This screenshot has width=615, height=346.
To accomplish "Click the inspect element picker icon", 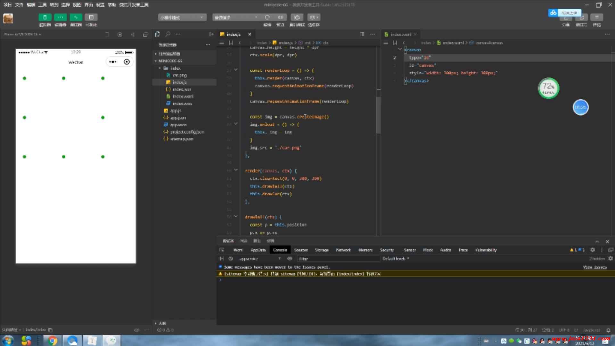I will 222,250.
